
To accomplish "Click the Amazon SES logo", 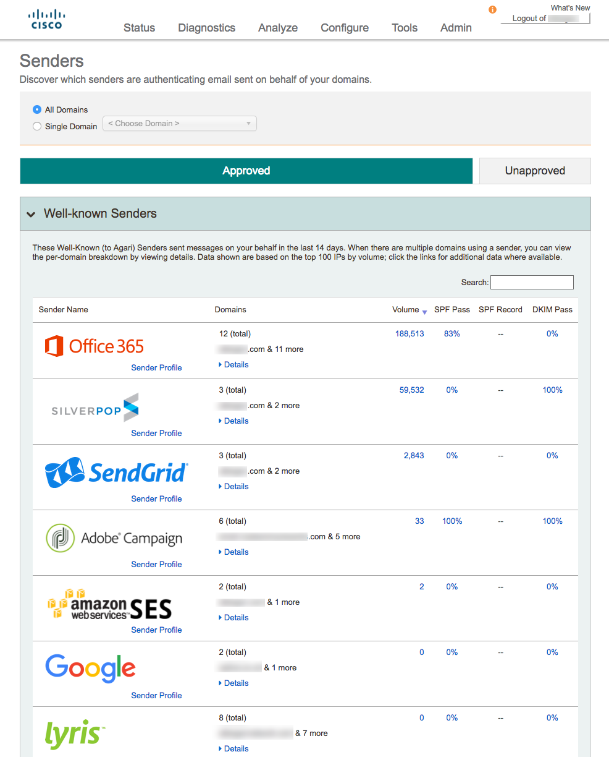I will point(109,604).
